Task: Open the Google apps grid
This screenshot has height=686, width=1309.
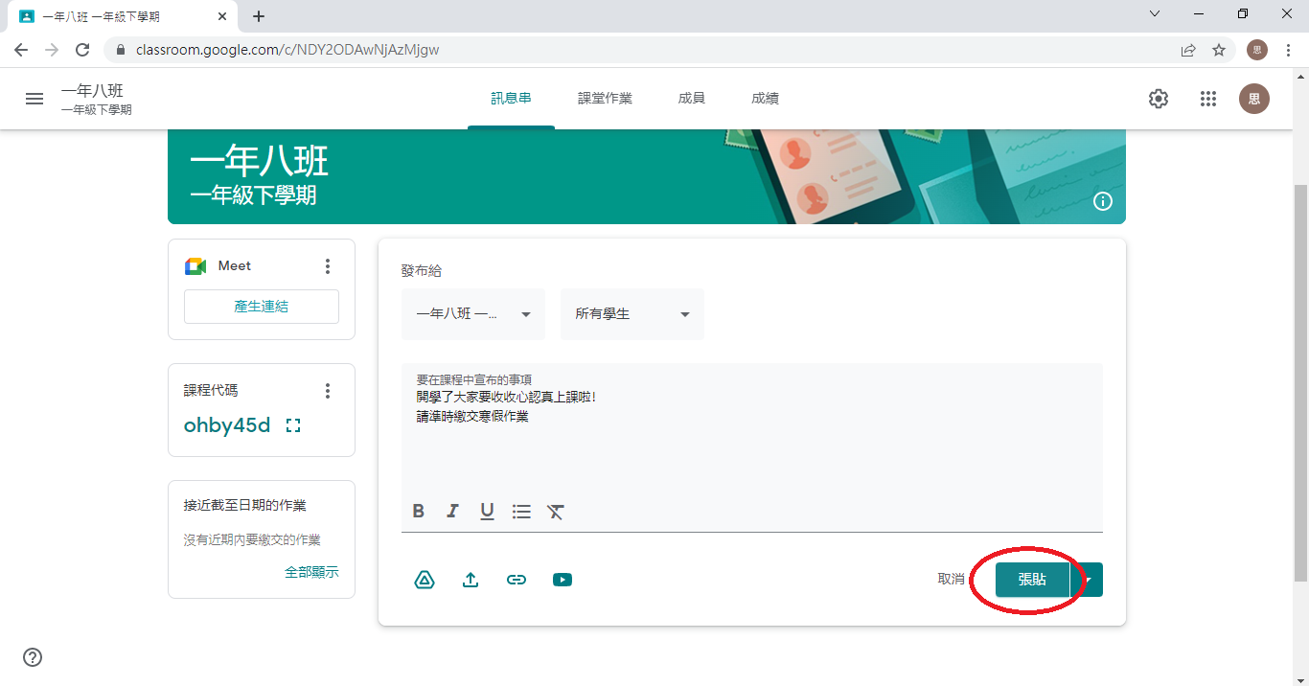Action: (1208, 99)
